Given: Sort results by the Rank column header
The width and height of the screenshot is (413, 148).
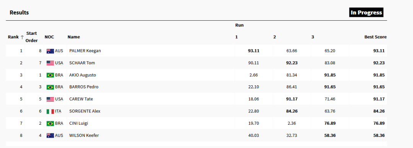Looking at the screenshot, I should point(13,37).
